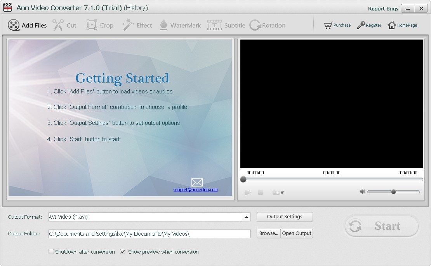Viewport: 431px width, 266px height.
Task: Mute the preview audio
Action: [x=362, y=191]
